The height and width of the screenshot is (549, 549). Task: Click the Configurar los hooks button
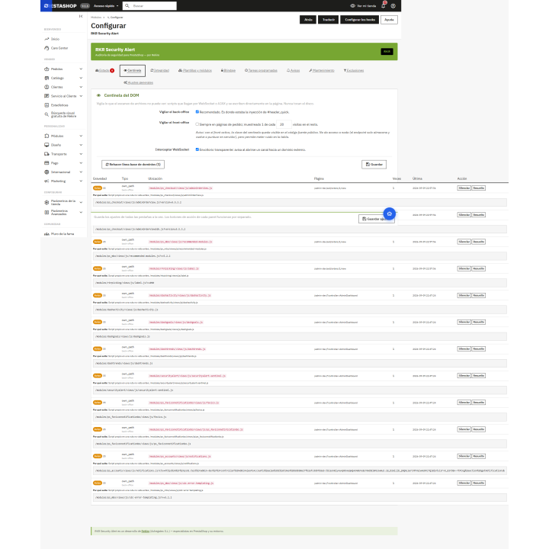click(360, 20)
